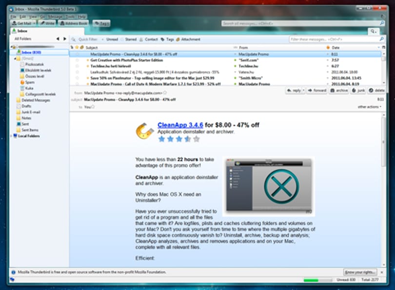Open the Elküldött levelek folder
This screenshot has height=290, width=395.
click(38, 71)
